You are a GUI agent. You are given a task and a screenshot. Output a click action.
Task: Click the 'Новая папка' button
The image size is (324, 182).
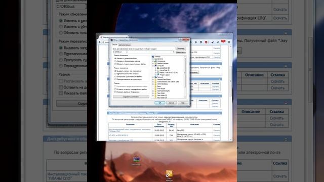point(181,52)
